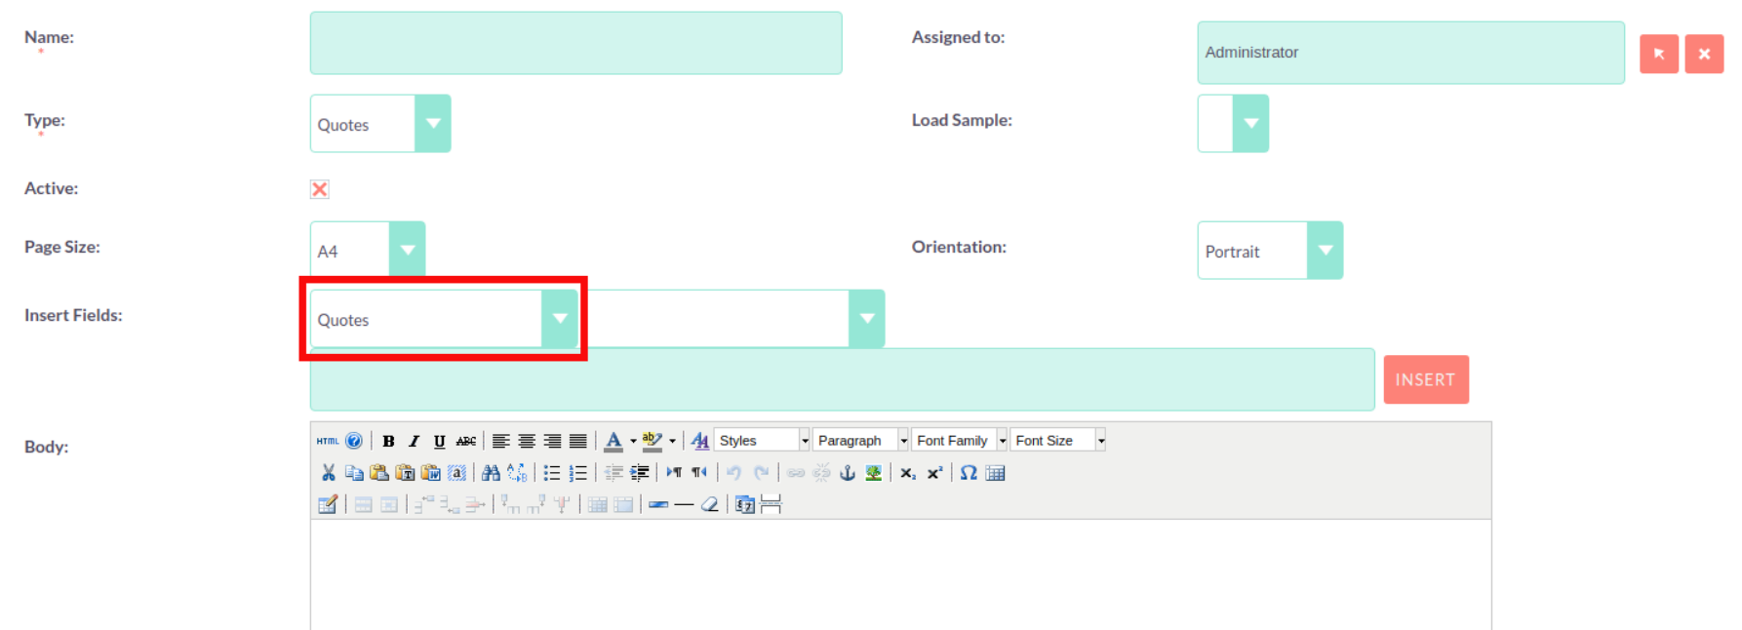
Task: Expand the Page Size A4 dropdown
Action: click(x=368, y=251)
